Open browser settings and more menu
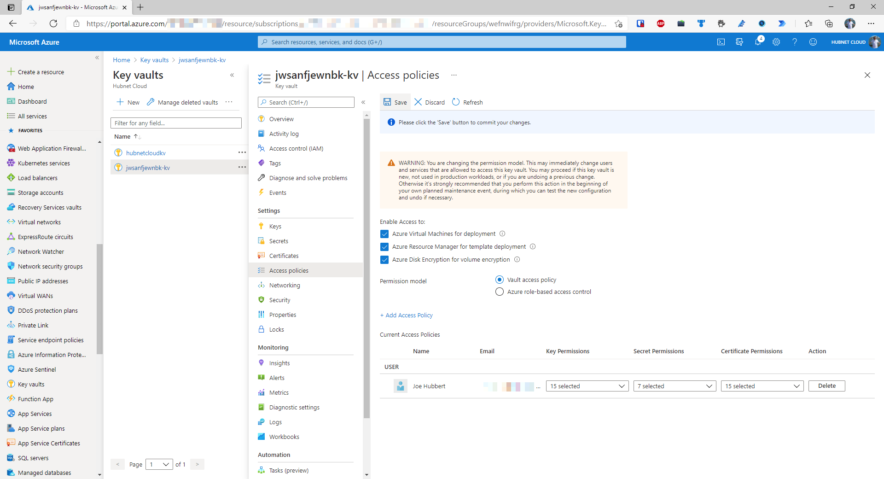 [x=871, y=23]
